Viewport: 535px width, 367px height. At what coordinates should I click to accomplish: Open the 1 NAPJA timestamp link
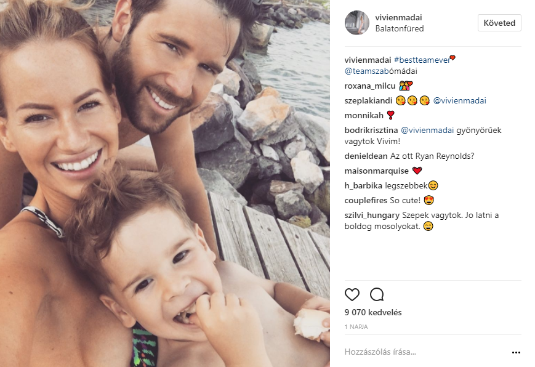[356, 327]
